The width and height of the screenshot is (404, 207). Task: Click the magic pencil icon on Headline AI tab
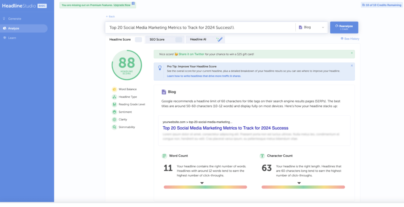pyautogui.click(x=219, y=39)
